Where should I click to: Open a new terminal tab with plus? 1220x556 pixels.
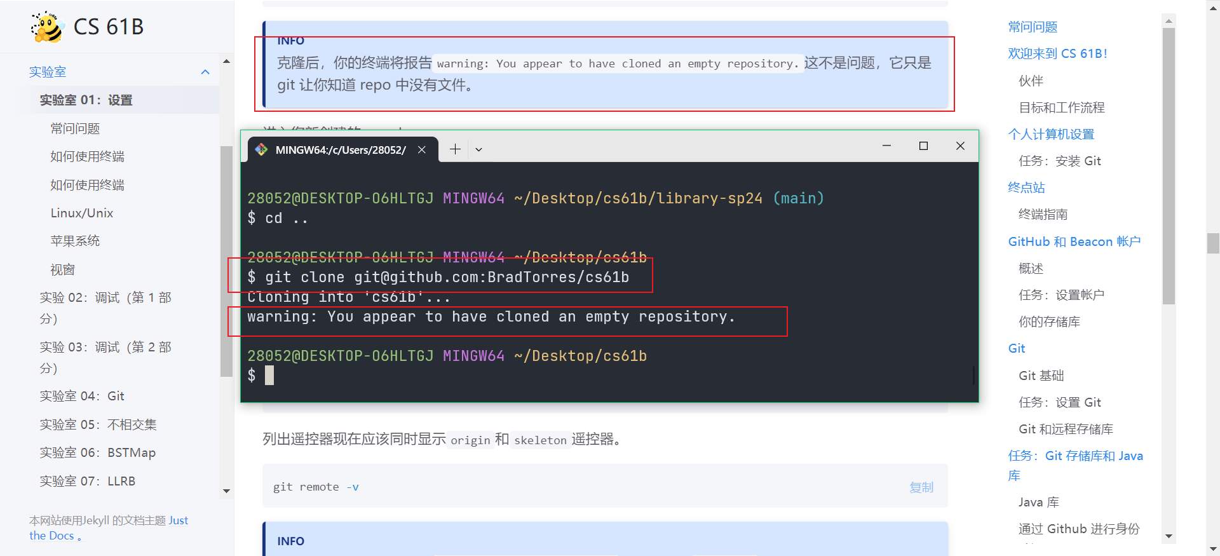click(455, 149)
